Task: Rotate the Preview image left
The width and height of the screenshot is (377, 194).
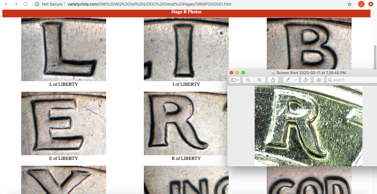Action: tap(306, 80)
